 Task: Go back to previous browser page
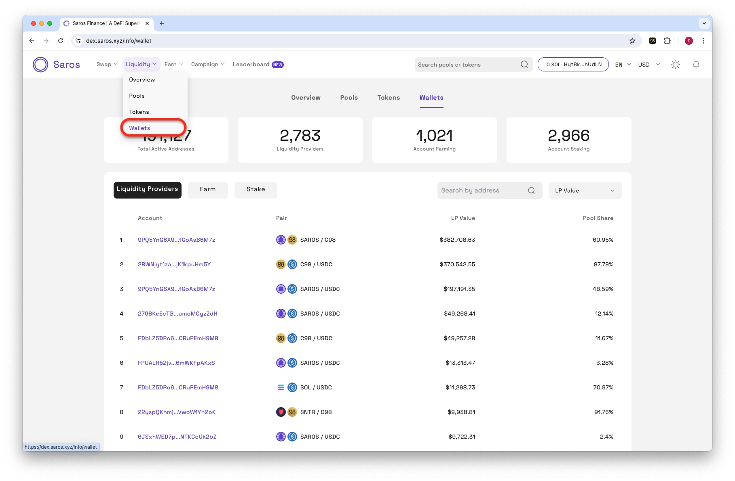click(x=32, y=41)
